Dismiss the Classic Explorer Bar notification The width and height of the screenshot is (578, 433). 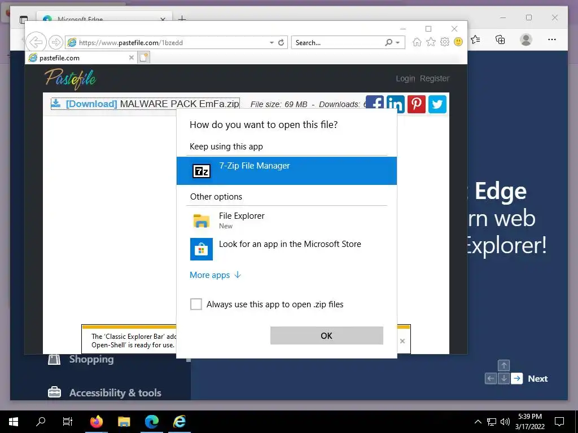[402, 341]
